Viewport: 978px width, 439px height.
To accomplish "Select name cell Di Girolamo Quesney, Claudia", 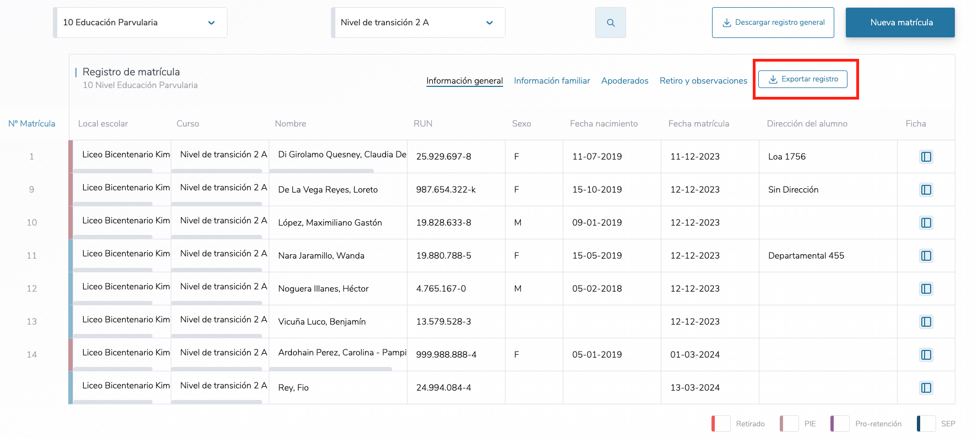I will (x=338, y=157).
